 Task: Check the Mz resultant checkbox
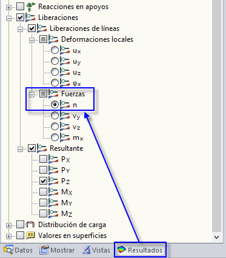(43, 214)
